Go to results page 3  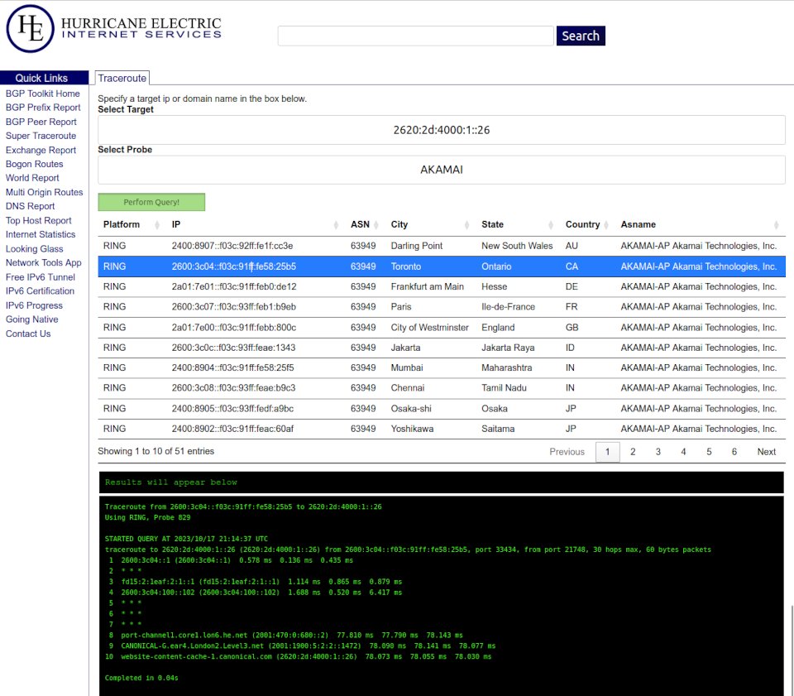pyautogui.click(x=658, y=452)
